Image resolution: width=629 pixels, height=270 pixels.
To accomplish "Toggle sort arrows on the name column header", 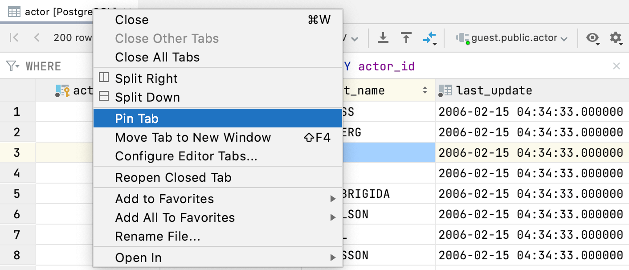I will click(x=425, y=90).
